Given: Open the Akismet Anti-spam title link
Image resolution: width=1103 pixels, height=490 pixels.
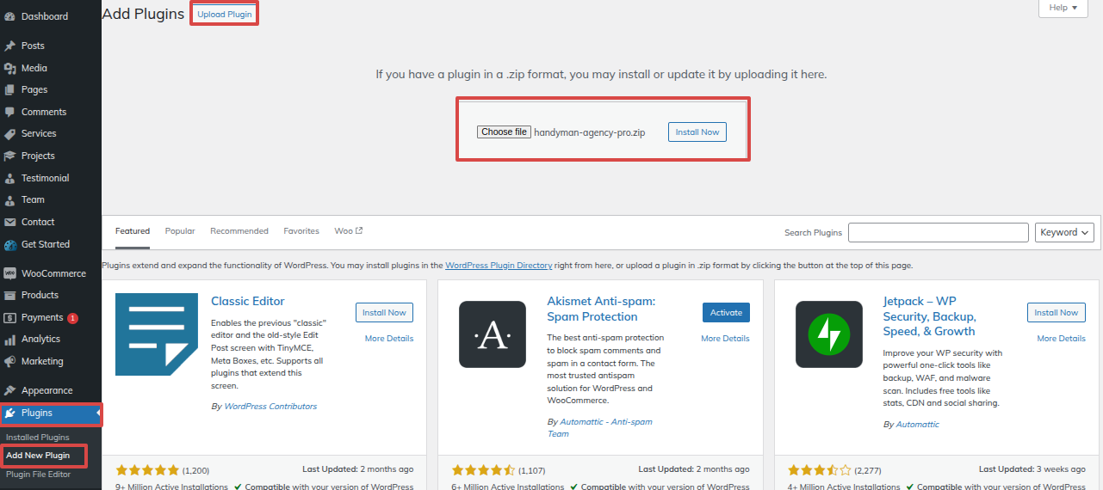Looking at the screenshot, I should click(x=601, y=309).
